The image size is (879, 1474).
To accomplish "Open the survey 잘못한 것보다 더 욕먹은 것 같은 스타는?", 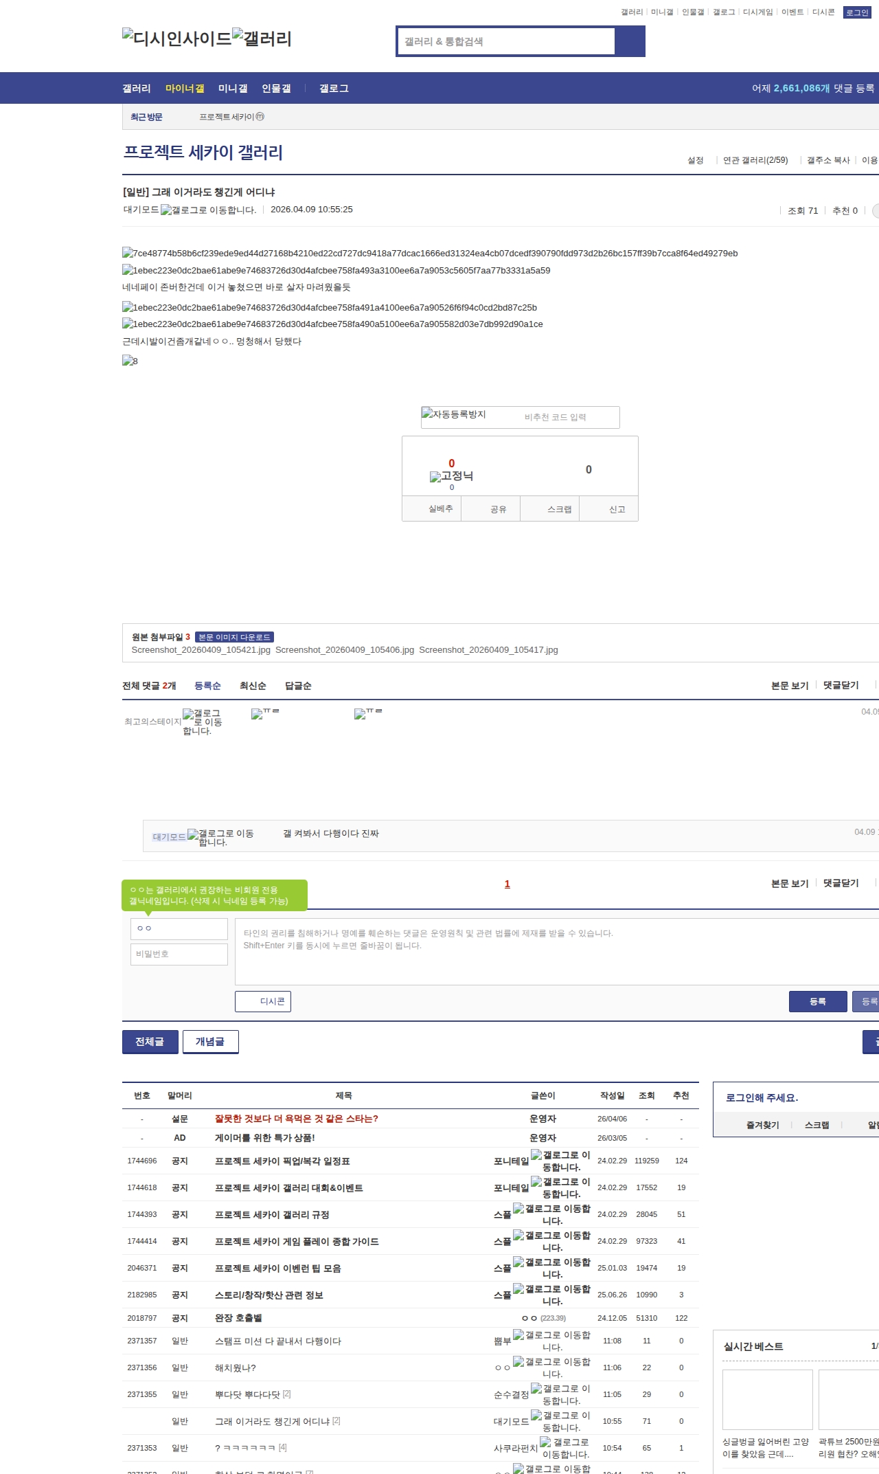I will coord(297,1119).
